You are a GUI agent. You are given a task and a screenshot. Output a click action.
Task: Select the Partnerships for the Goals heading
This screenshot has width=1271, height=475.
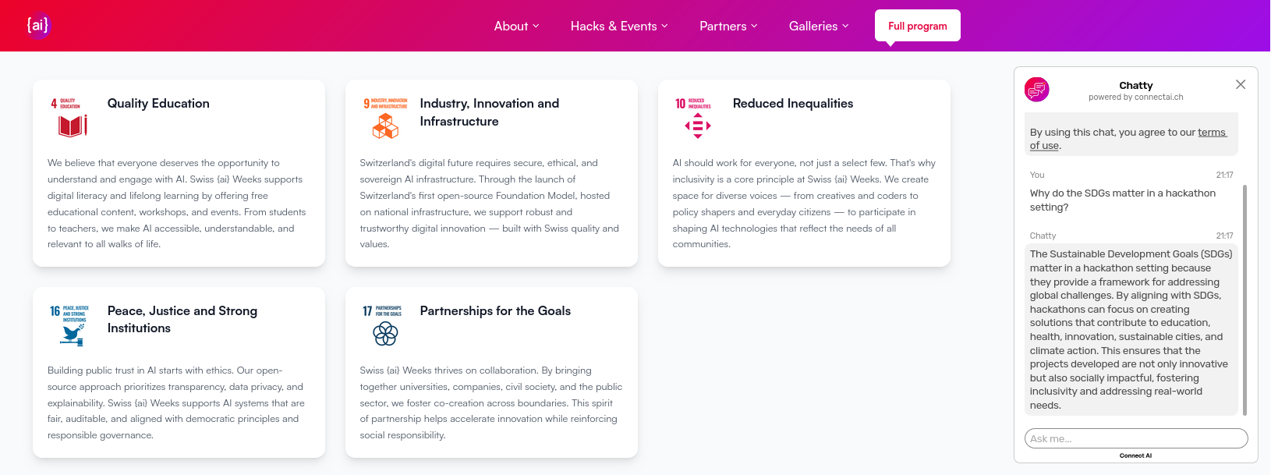click(x=495, y=310)
